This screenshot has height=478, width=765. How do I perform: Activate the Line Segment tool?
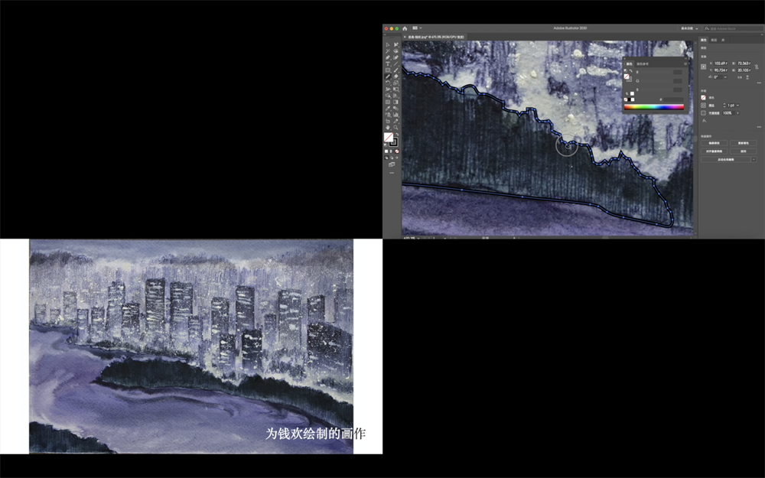click(396, 64)
